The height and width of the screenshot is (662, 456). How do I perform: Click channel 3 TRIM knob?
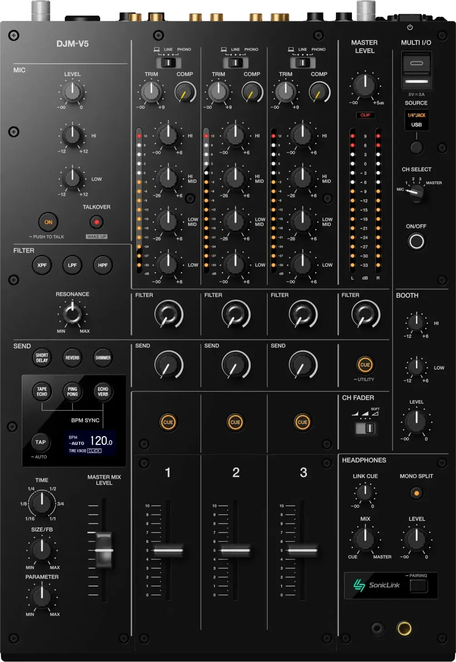coord(286,92)
